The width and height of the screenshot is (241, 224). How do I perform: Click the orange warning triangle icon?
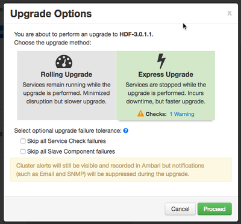coord(140,114)
